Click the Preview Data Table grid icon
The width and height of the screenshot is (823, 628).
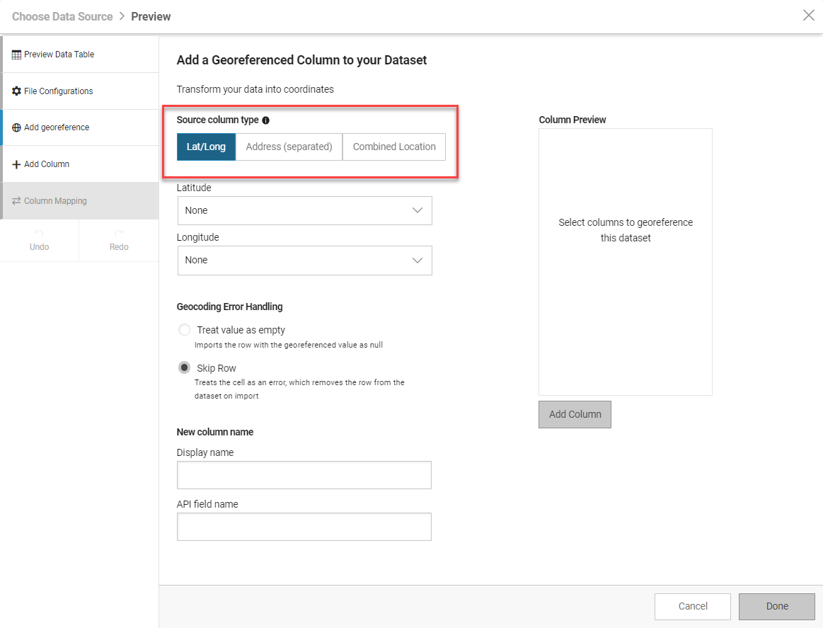pyautogui.click(x=16, y=55)
